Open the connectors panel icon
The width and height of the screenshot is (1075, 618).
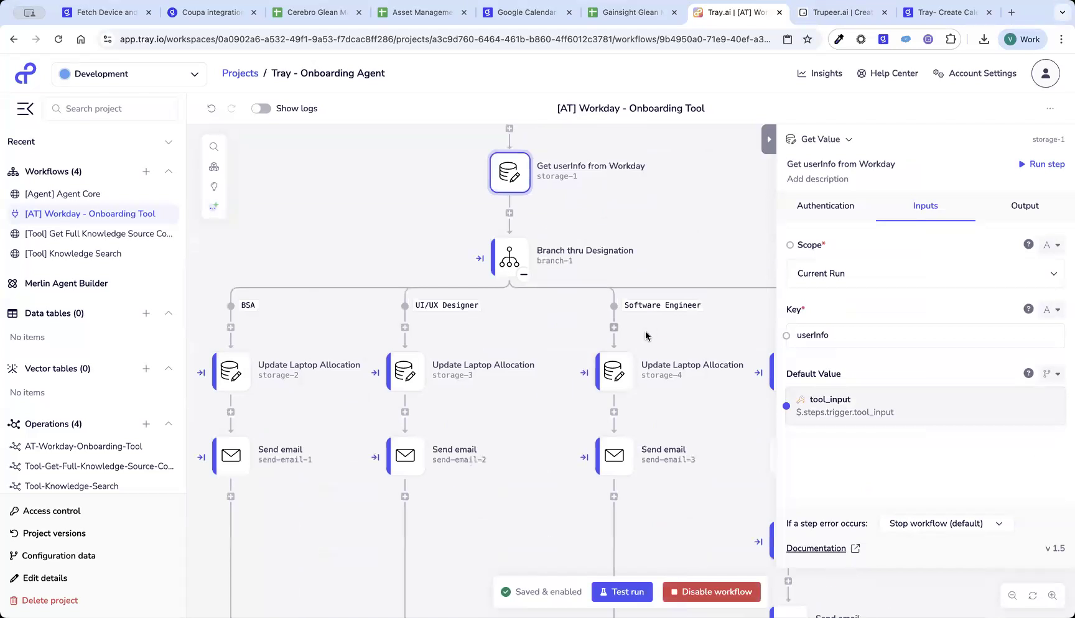click(x=214, y=167)
